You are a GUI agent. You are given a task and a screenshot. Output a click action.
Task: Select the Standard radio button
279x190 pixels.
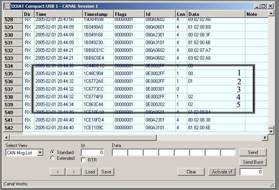[x=53, y=152]
